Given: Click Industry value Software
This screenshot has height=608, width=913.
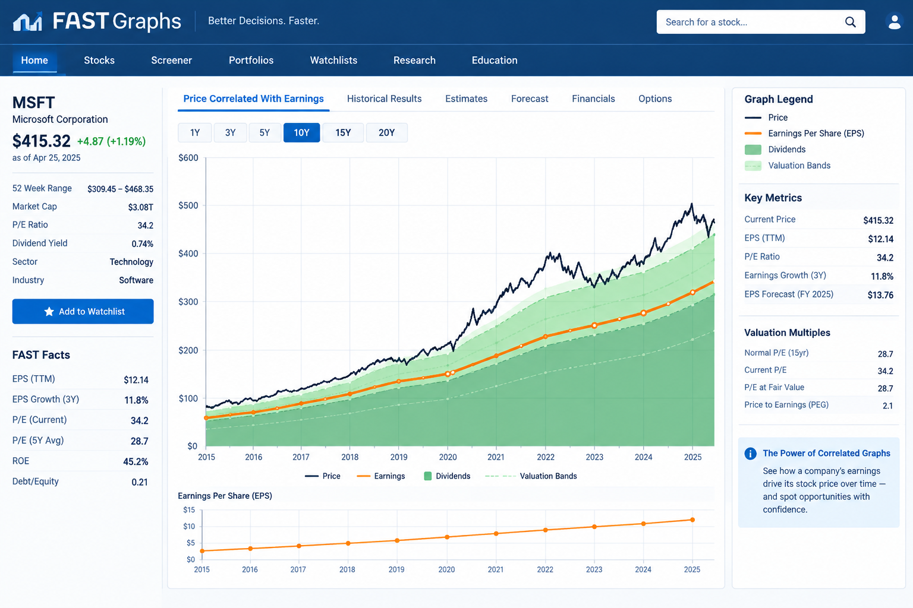Looking at the screenshot, I should click(136, 280).
